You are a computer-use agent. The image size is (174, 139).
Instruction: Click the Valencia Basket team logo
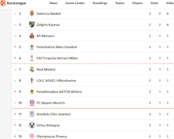32,13
